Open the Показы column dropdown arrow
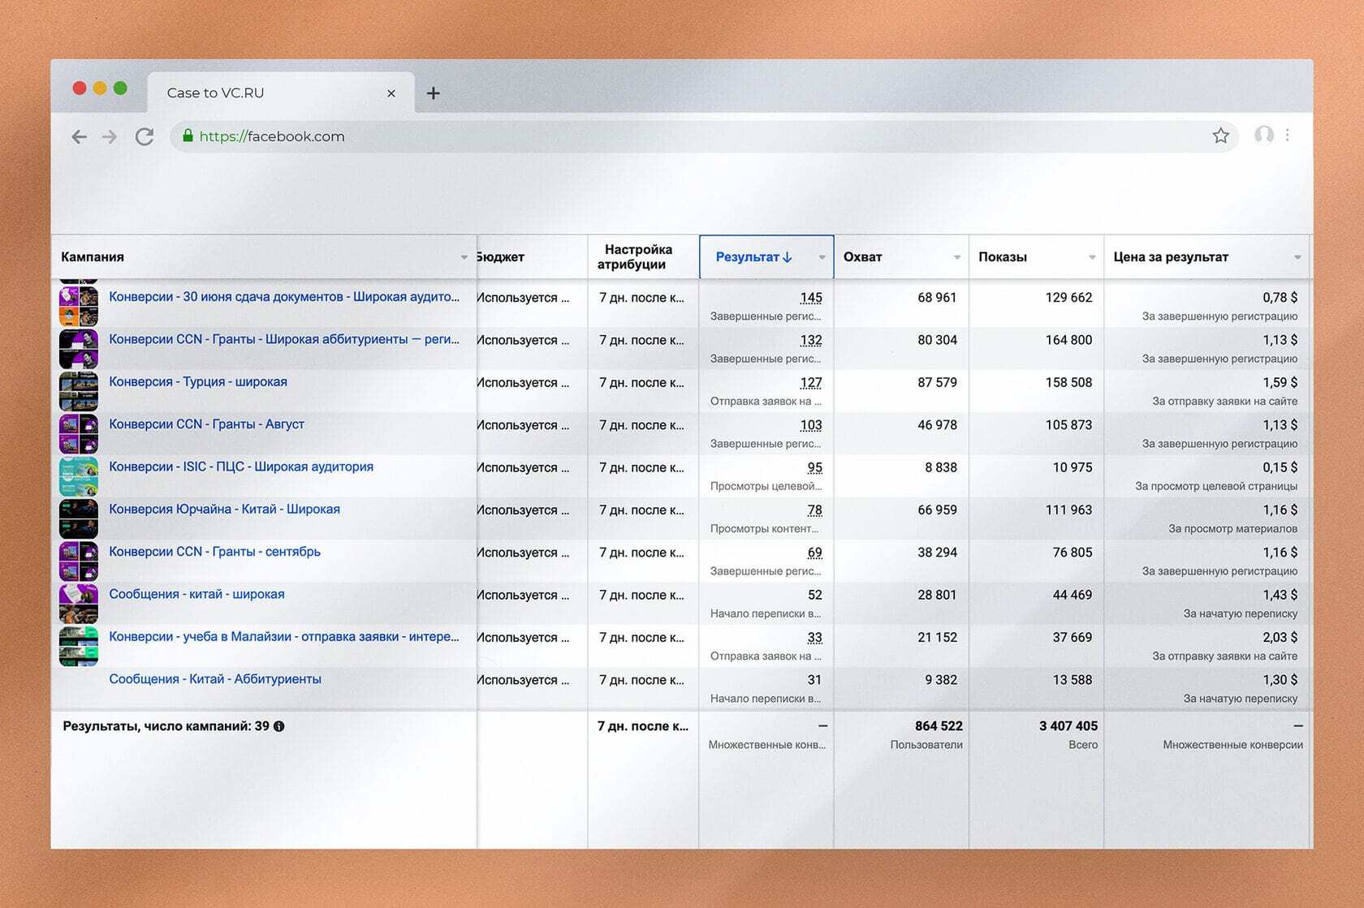 [1092, 257]
